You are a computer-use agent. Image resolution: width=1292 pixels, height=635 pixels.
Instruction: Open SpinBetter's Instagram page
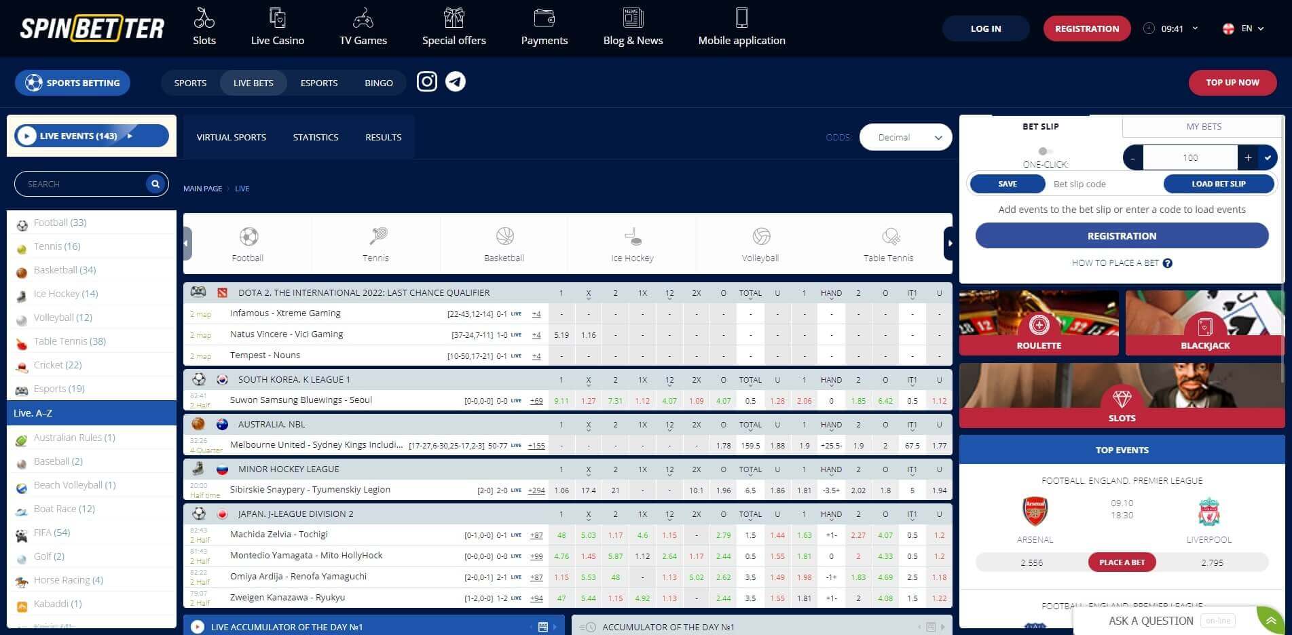426,81
